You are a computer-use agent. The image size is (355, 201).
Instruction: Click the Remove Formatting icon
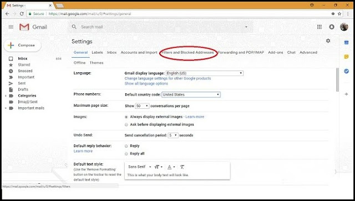(182, 167)
